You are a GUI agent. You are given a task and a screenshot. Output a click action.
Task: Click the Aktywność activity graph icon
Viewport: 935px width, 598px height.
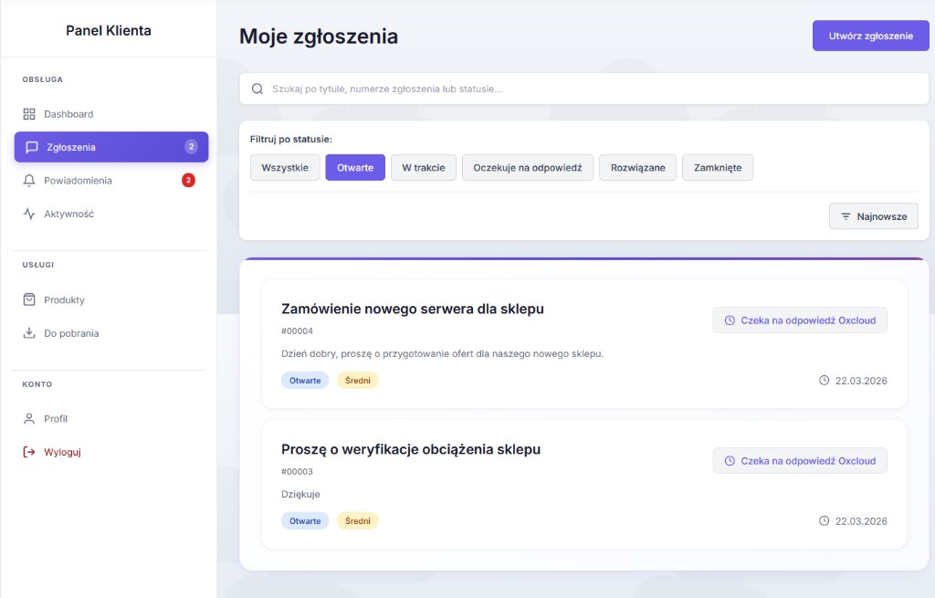pyautogui.click(x=28, y=213)
